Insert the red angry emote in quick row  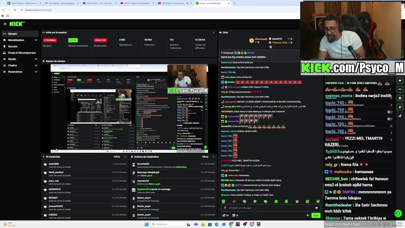tap(234, 201)
